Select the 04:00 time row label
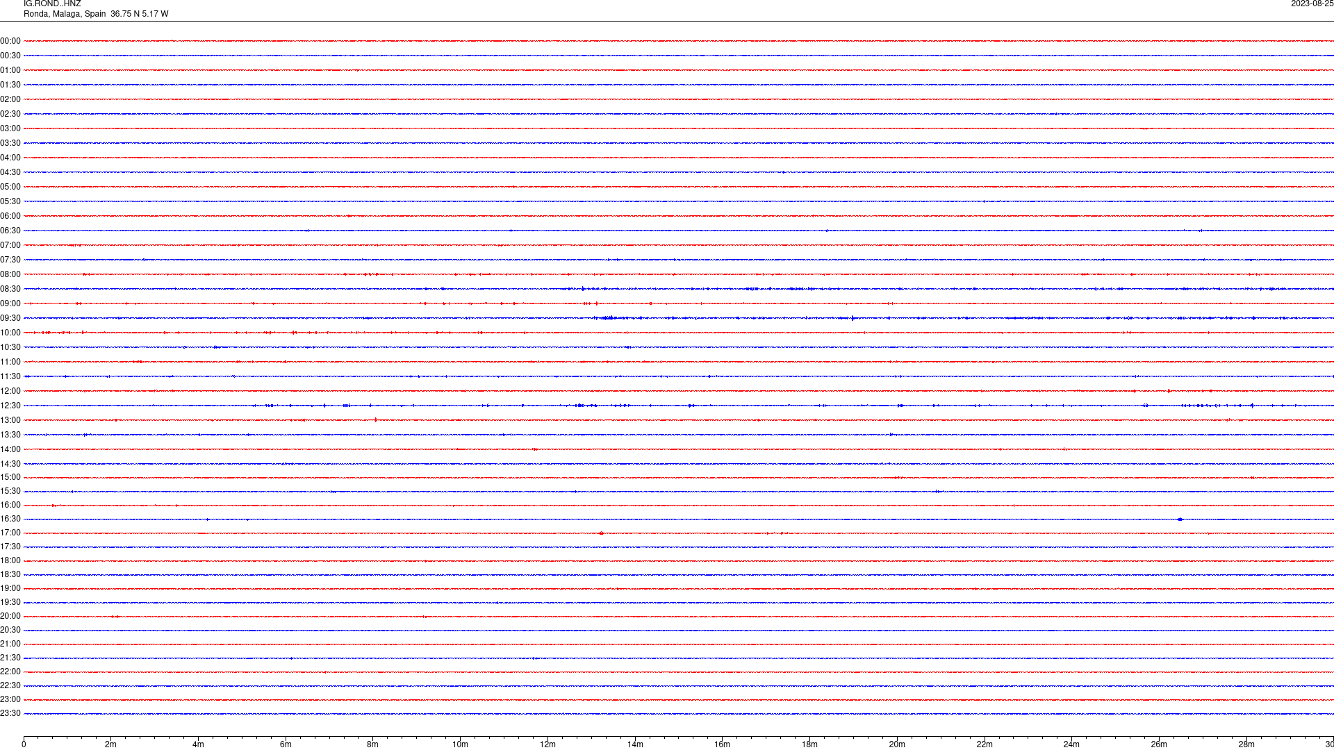 pos(10,158)
